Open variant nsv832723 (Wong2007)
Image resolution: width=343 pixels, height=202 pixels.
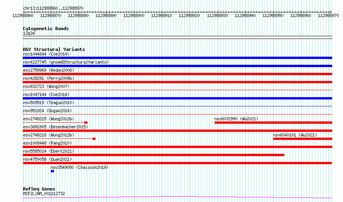46,86
